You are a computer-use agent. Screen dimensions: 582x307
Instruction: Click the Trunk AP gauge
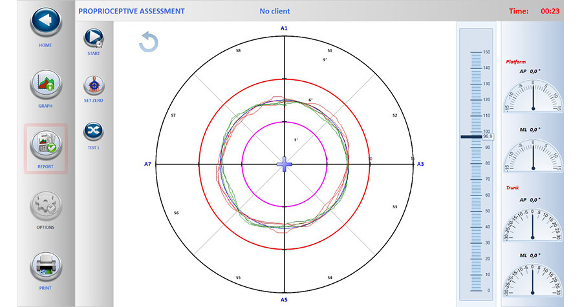pyautogui.click(x=533, y=223)
